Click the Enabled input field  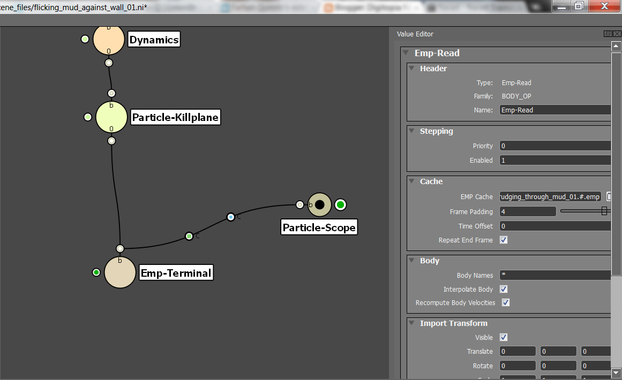pos(555,160)
